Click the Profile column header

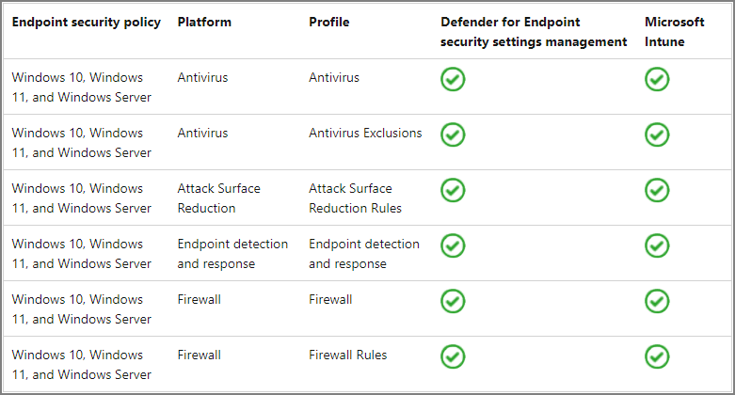click(329, 22)
